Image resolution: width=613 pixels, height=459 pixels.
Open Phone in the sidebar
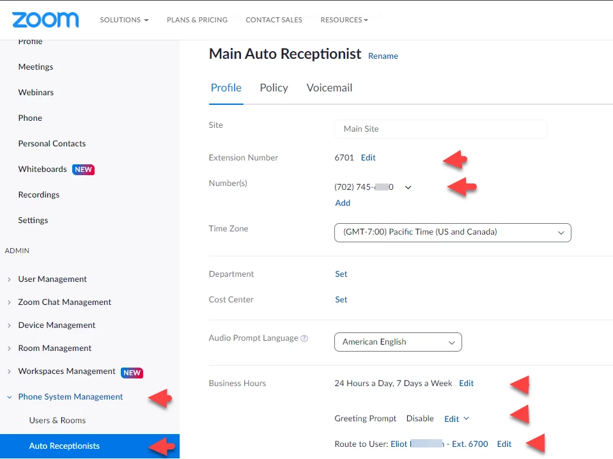coord(30,118)
